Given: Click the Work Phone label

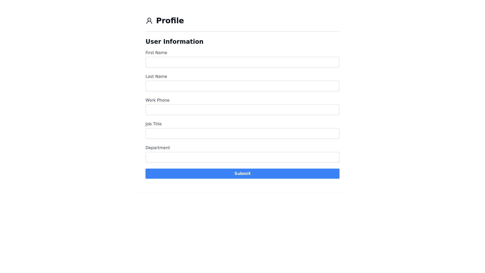Looking at the screenshot, I should [x=157, y=100].
